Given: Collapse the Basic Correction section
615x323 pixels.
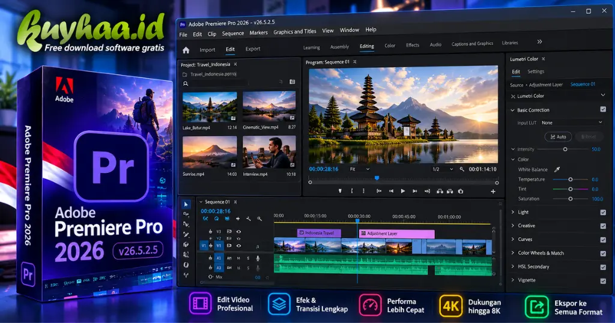Looking at the screenshot, I should click(512, 110).
